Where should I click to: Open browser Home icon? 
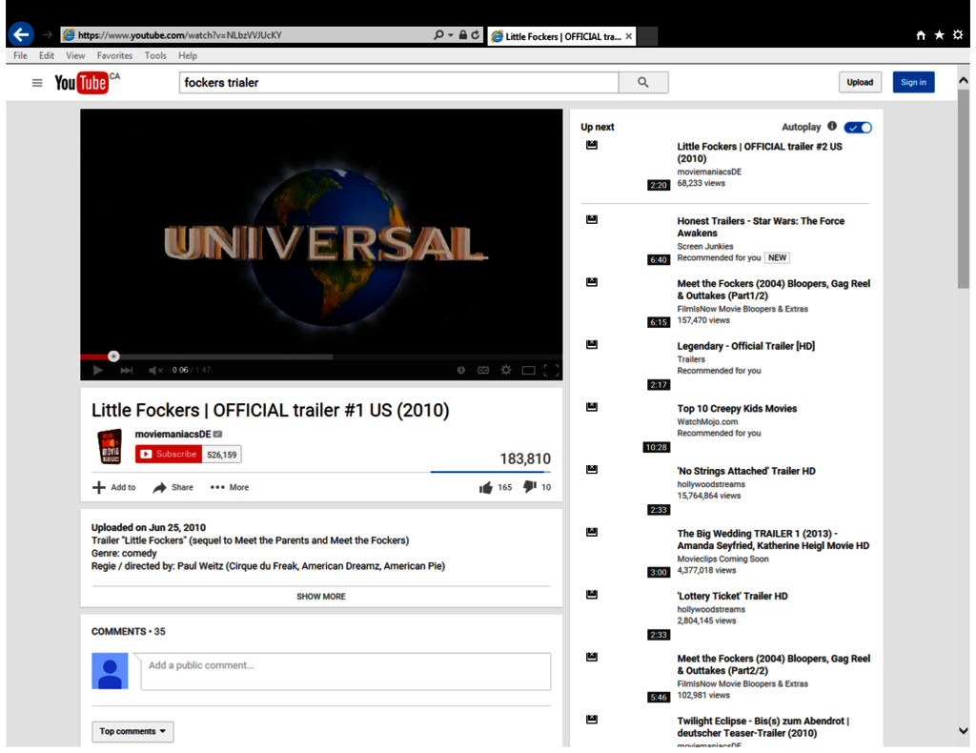pos(921,35)
